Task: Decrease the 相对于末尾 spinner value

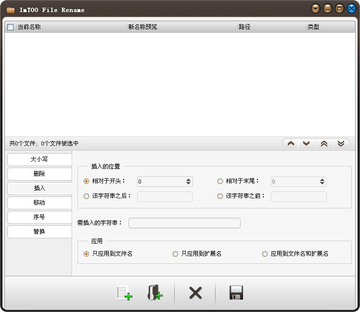Action: (322, 183)
